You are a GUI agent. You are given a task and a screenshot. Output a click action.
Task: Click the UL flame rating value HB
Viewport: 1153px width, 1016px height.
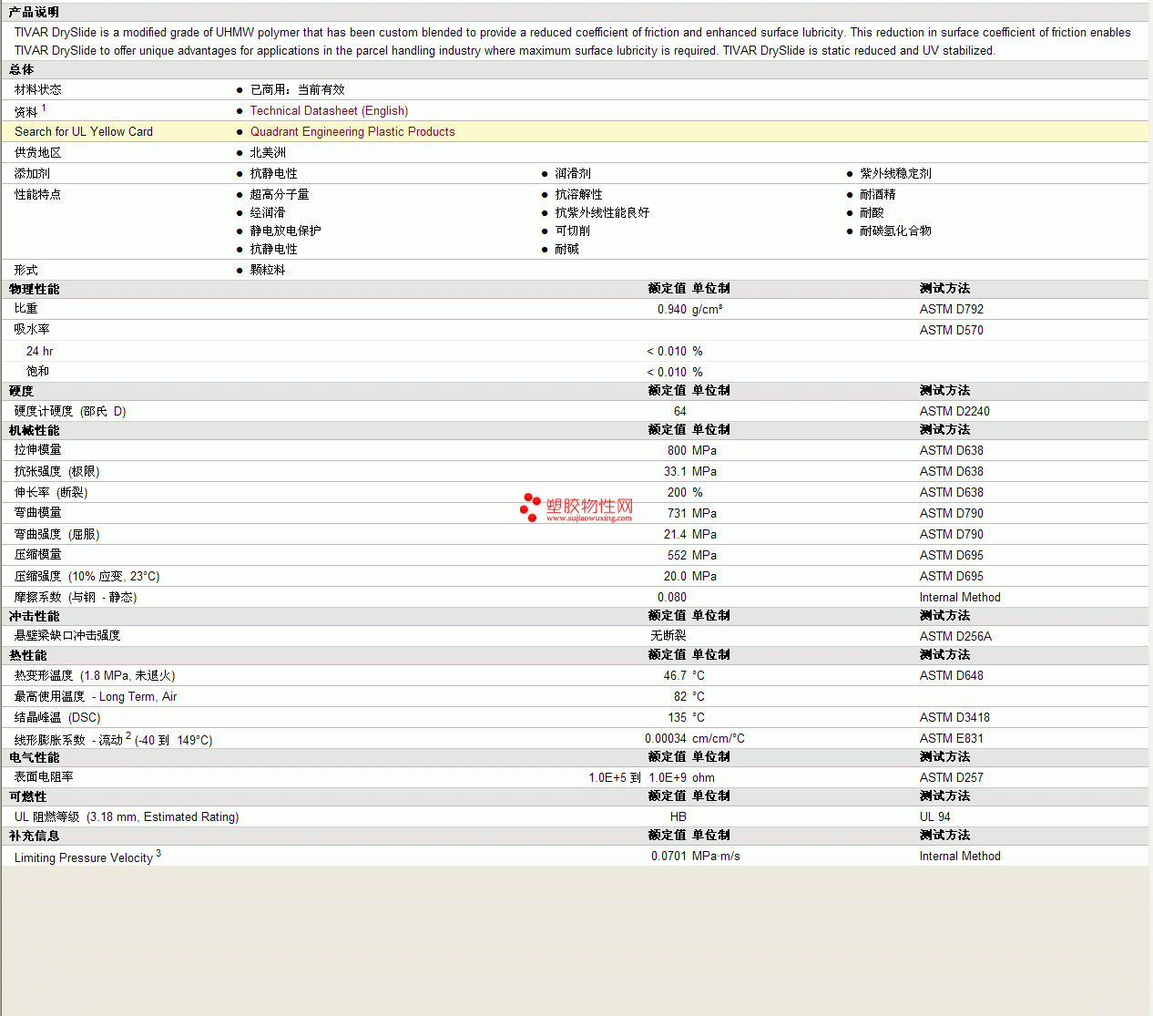679,816
